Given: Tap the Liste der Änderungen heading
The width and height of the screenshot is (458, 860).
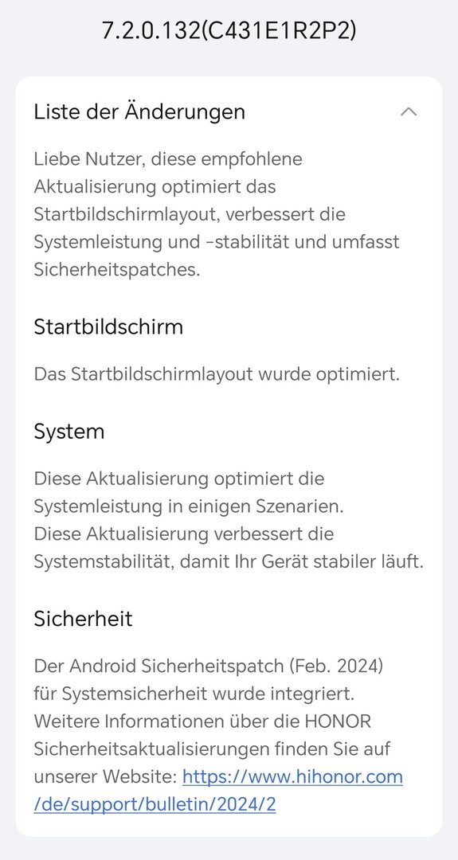Looking at the screenshot, I should pyautogui.click(x=139, y=112).
